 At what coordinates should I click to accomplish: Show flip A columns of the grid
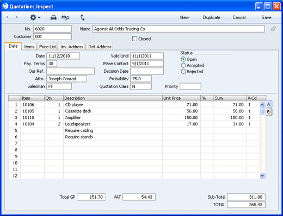pos(269,104)
